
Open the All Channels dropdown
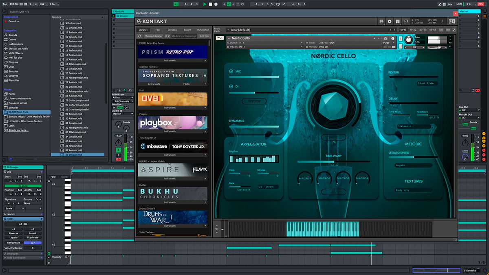coord(123,101)
